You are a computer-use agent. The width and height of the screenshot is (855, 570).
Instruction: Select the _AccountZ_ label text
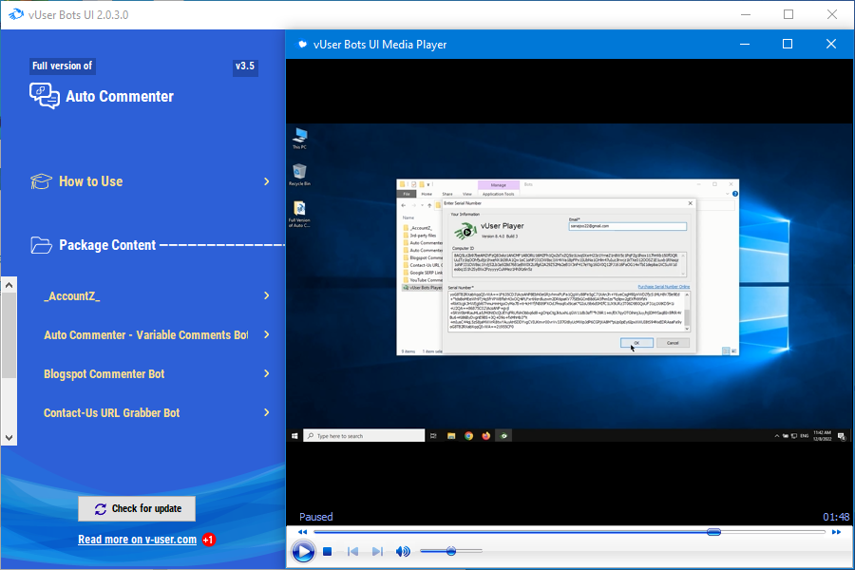pyautogui.click(x=72, y=296)
